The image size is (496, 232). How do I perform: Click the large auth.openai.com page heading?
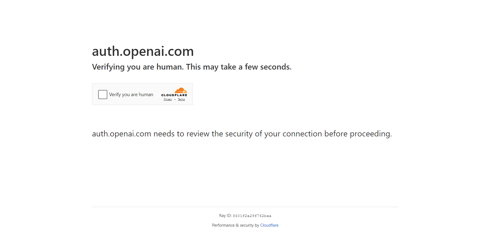tap(143, 51)
